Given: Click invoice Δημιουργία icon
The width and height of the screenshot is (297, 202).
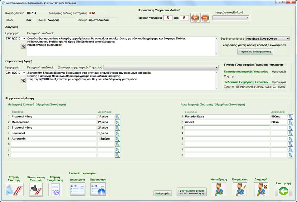Looking at the screenshot, I should (x=77, y=189).
